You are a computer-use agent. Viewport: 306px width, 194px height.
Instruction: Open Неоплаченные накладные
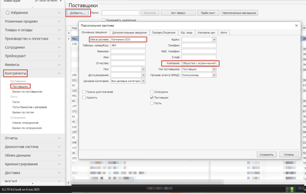point(239,13)
